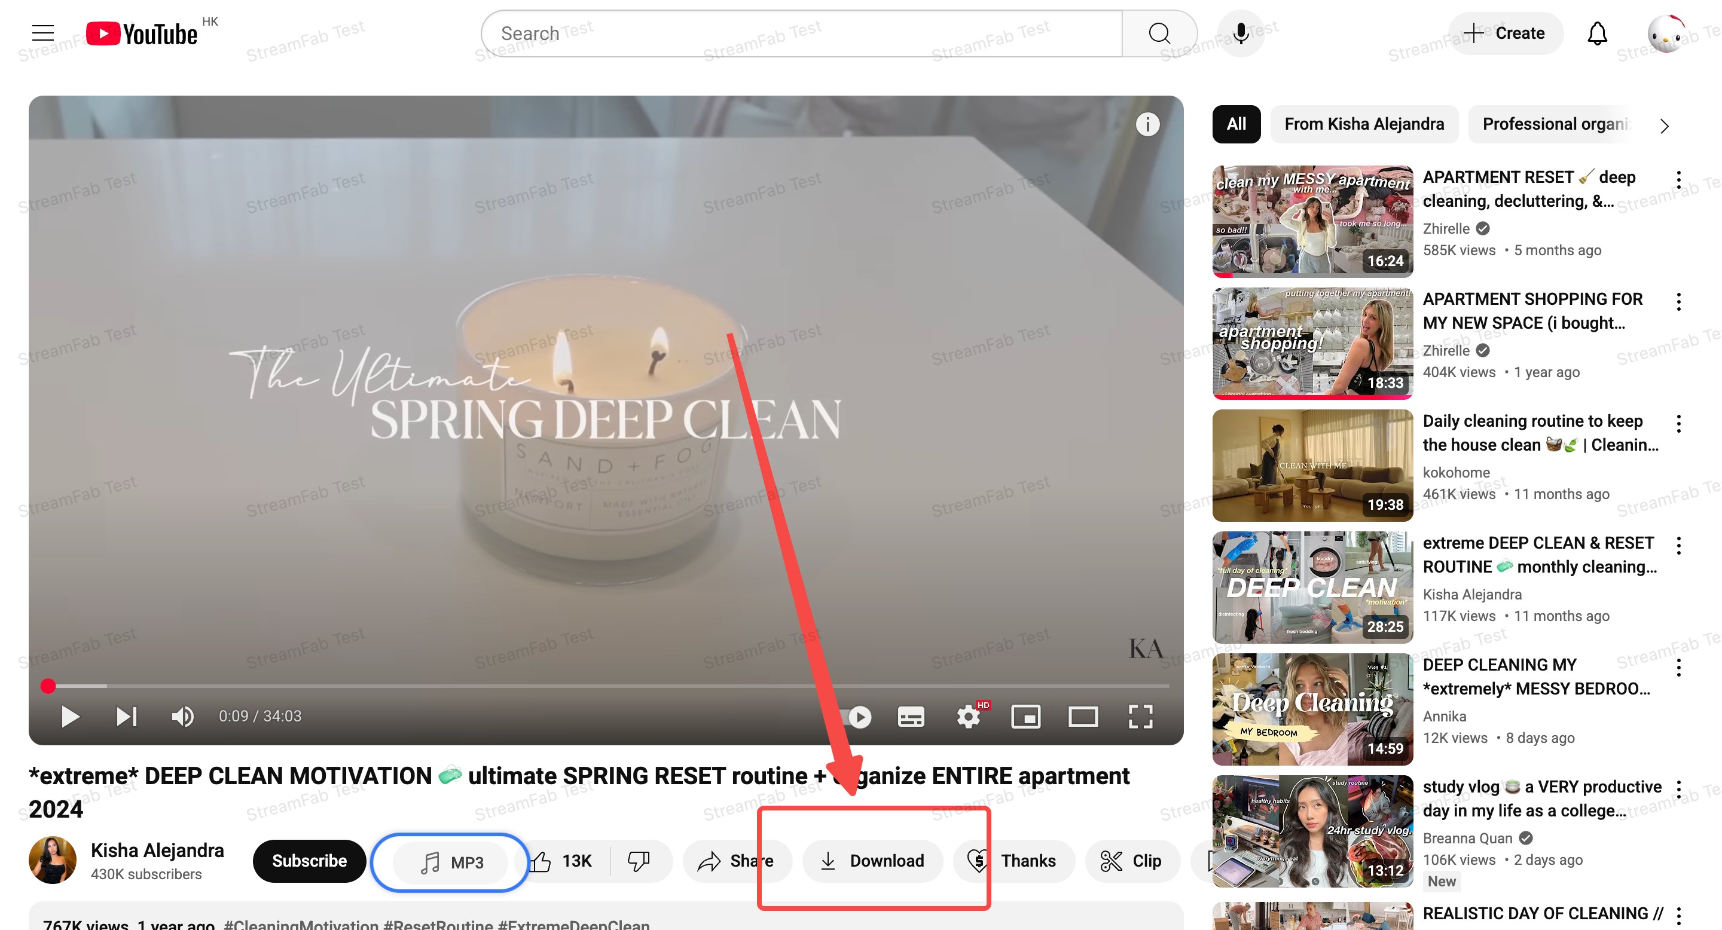
Task: Open the notifications bell
Action: 1597,33
